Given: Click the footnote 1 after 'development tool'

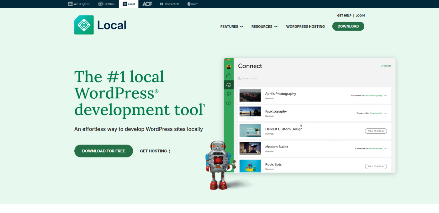Looking at the screenshot, I should pos(204,106).
